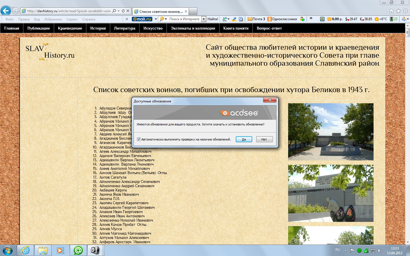Open Favorites star icon
Image resolution: width=410 pixels, height=256 pixels.
click(398, 11)
